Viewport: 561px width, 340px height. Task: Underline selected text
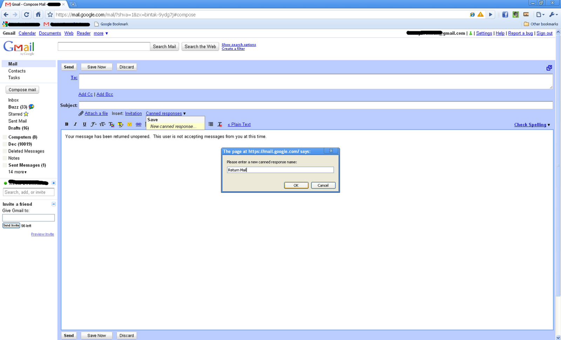(x=84, y=124)
